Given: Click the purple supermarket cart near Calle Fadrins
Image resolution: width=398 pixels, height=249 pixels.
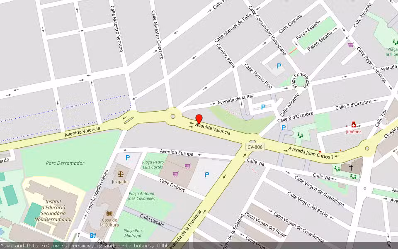Looking at the screenshot, I should pos(175,174).
